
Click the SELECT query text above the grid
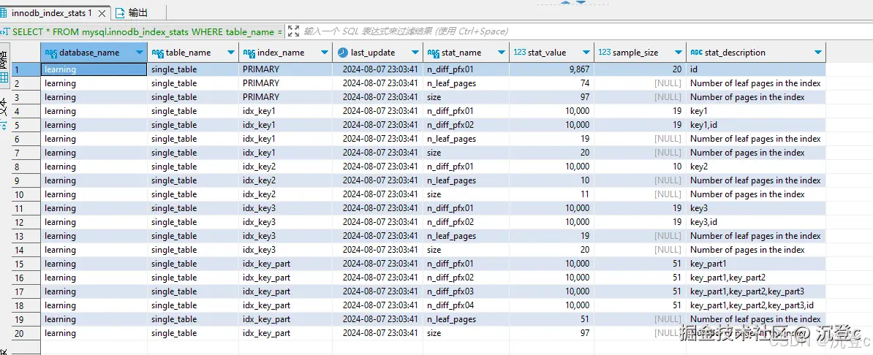(148, 31)
